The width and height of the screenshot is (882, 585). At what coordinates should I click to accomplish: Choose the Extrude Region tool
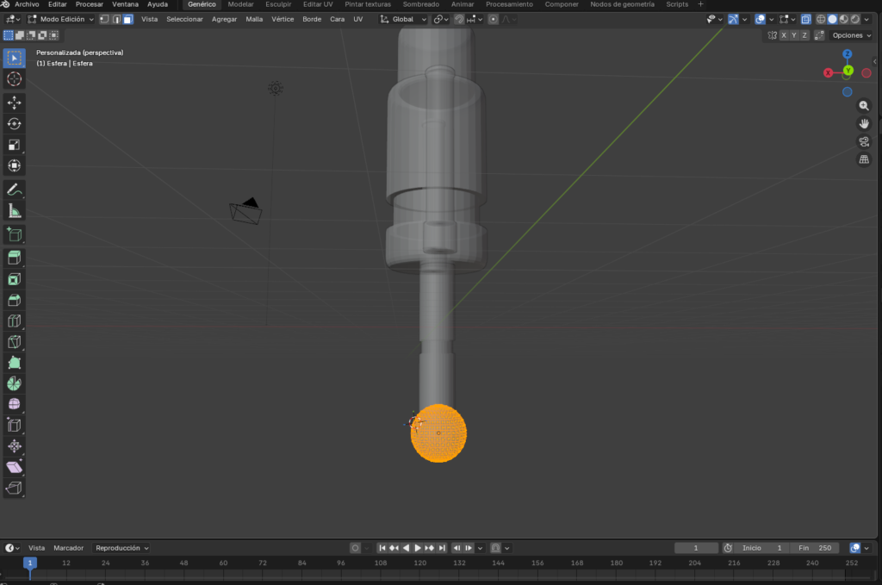[14, 258]
